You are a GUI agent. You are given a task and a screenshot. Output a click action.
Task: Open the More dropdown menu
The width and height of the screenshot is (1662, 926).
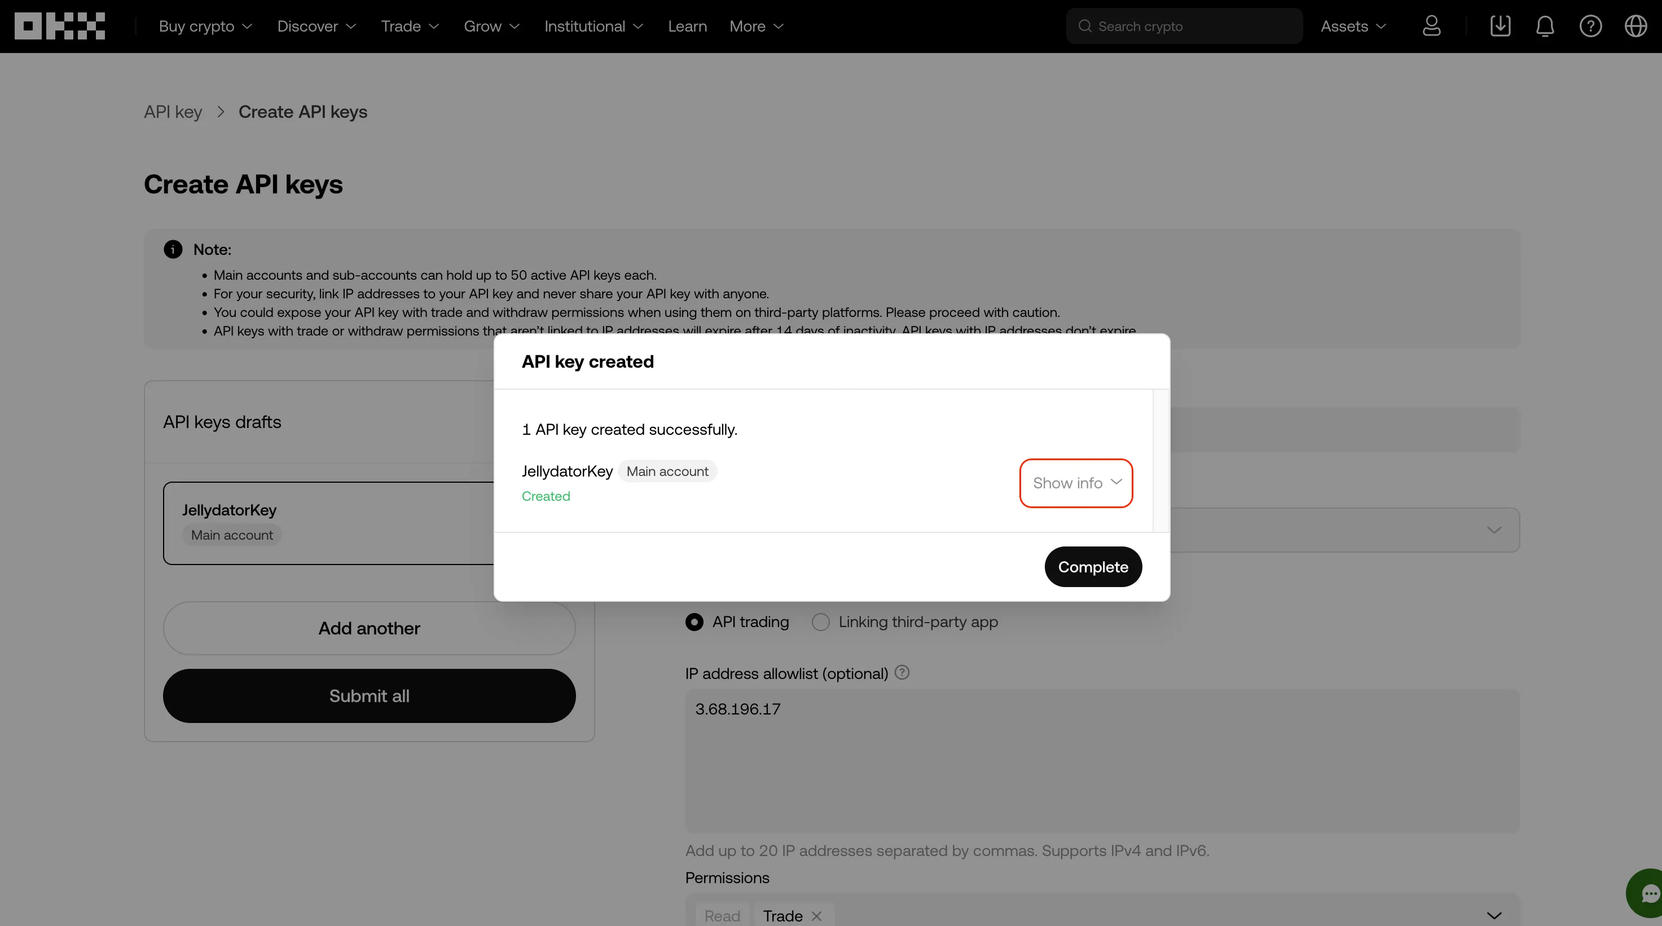point(756,26)
